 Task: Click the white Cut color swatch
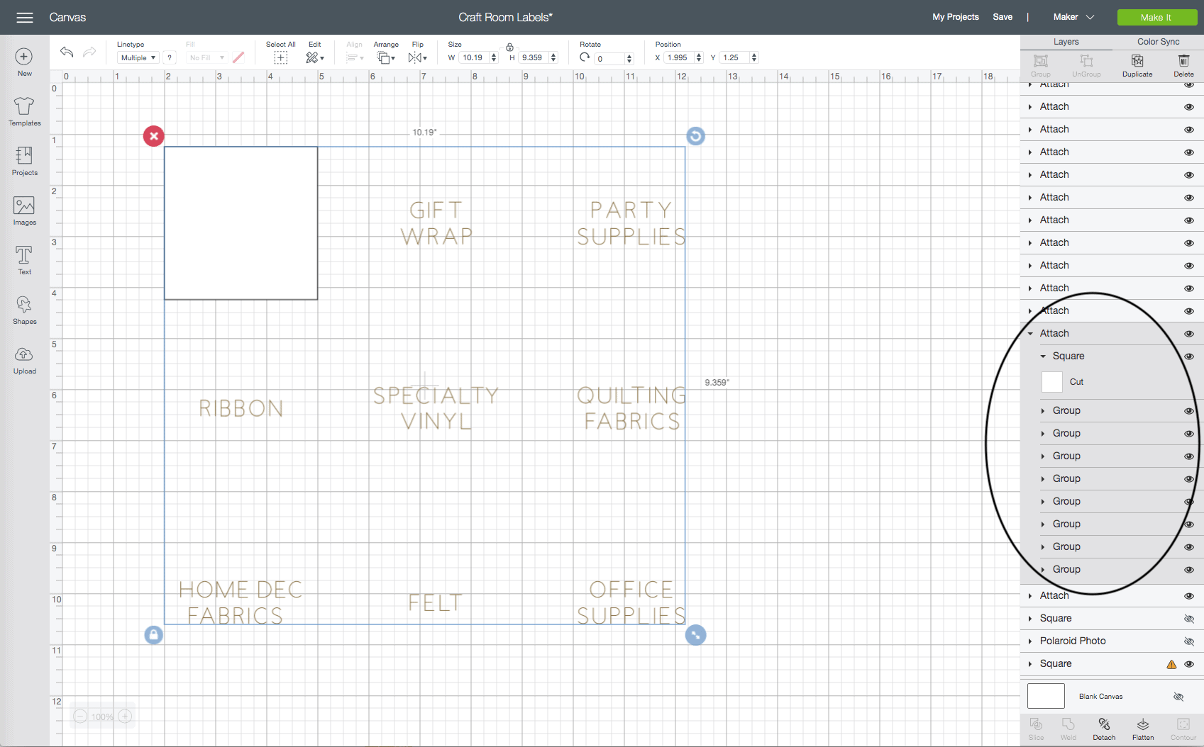(x=1051, y=382)
